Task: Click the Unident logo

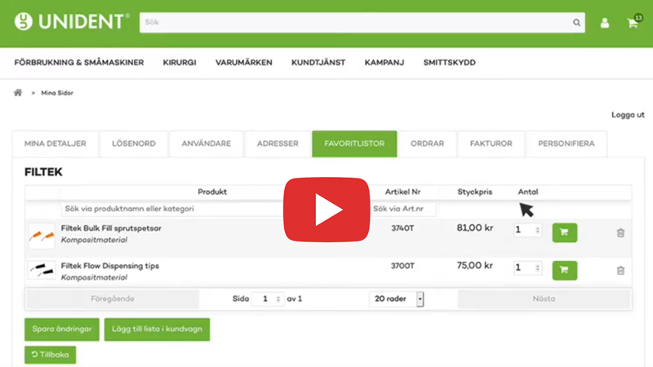Action: (x=72, y=22)
